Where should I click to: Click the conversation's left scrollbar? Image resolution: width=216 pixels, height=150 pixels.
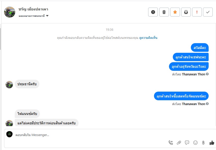tap(1, 38)
